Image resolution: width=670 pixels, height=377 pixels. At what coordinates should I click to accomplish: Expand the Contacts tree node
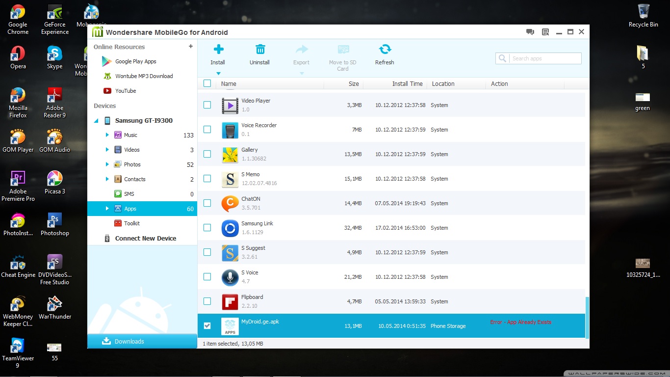pos(107,179)
